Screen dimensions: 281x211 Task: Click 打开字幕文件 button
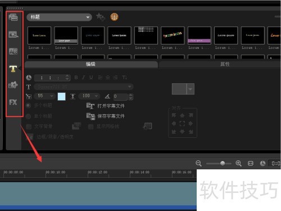pos(111,106)
